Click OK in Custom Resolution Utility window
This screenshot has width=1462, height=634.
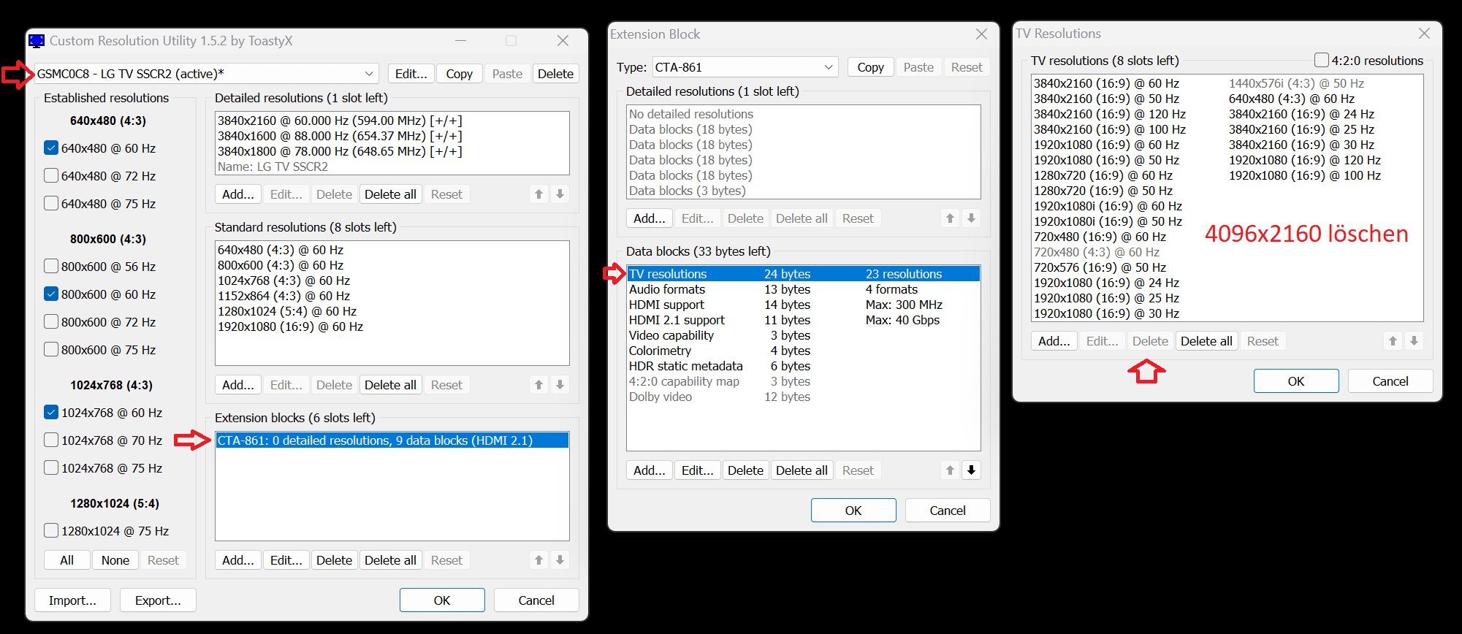tap(442, 600)
